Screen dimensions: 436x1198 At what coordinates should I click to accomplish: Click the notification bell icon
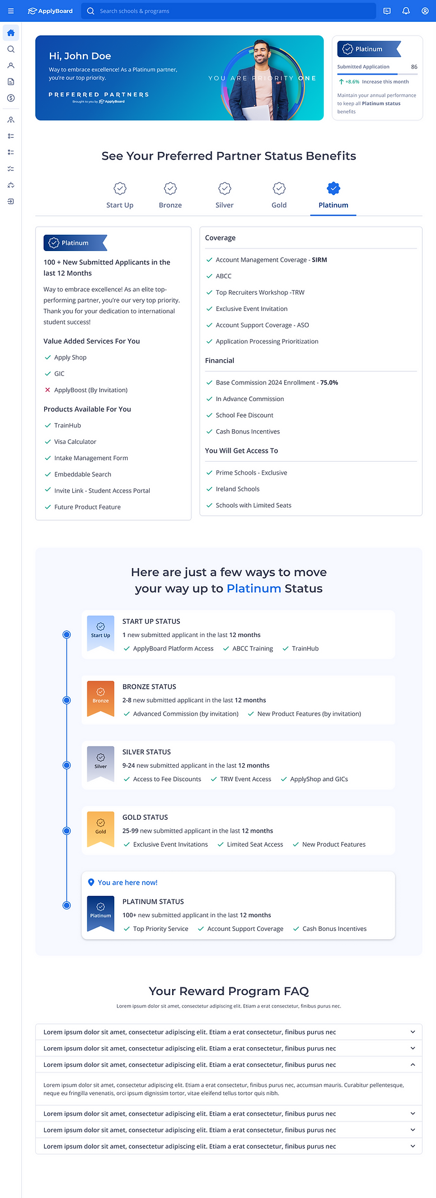pyautogui.click(x=406, y=11)
